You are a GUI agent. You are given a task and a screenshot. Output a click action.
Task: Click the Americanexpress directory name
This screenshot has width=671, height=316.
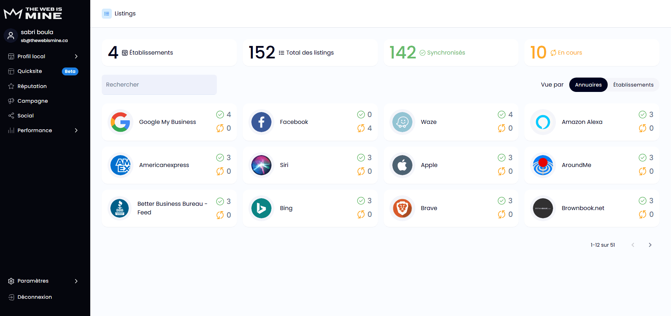pyautogui.click(x=164, y=165)
